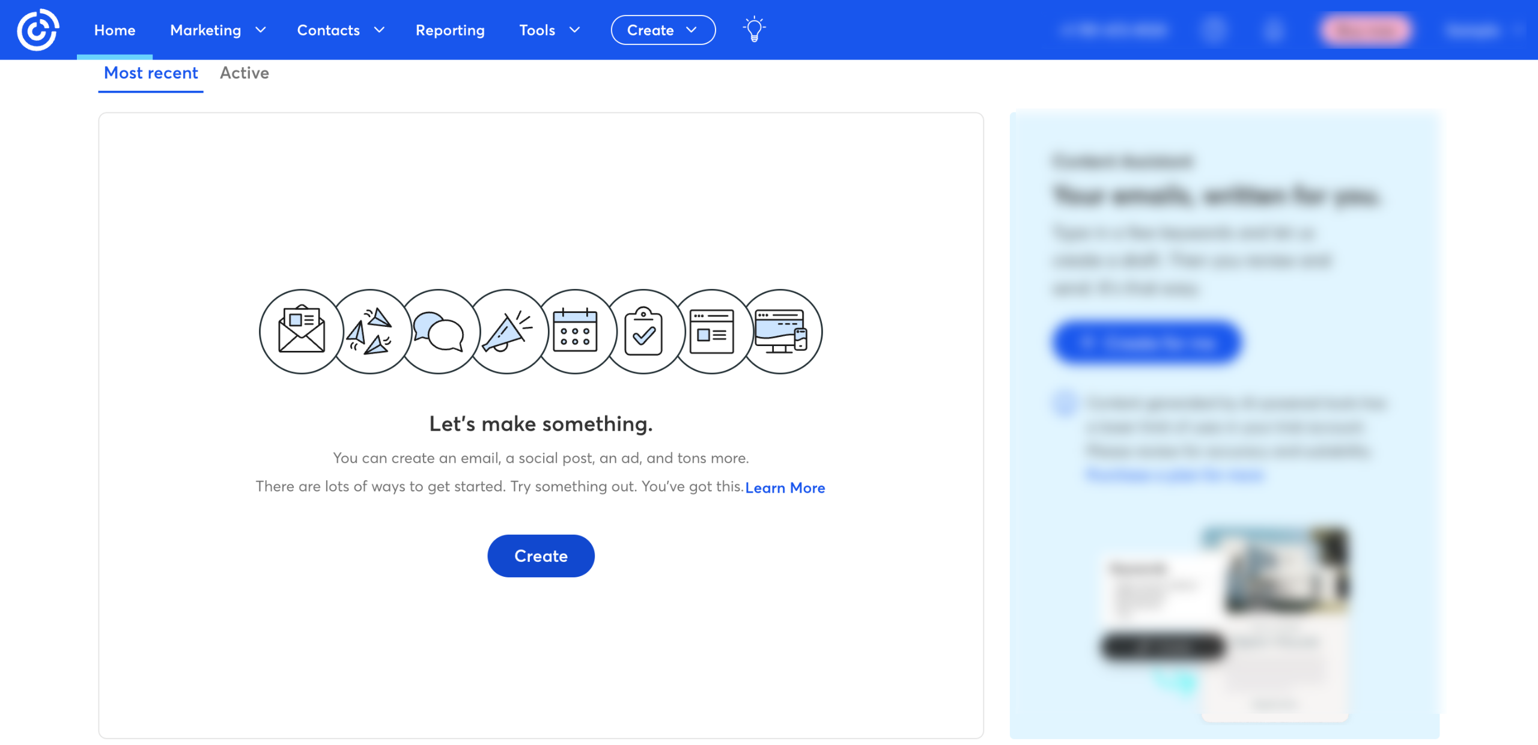Click the clipboard checkmark survey icon
Image resolution: width=1538 pixels, height=745 pixels.
(643, 332)
